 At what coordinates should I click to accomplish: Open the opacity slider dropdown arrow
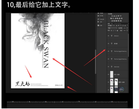click(127, 28)
